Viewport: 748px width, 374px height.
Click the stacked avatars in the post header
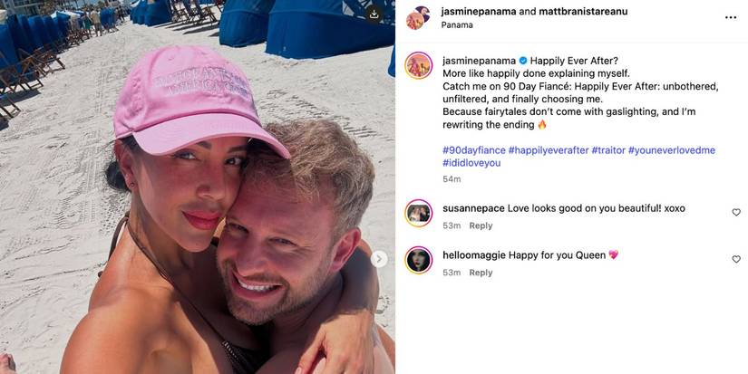pyautogui.click(x=418, y=17)
